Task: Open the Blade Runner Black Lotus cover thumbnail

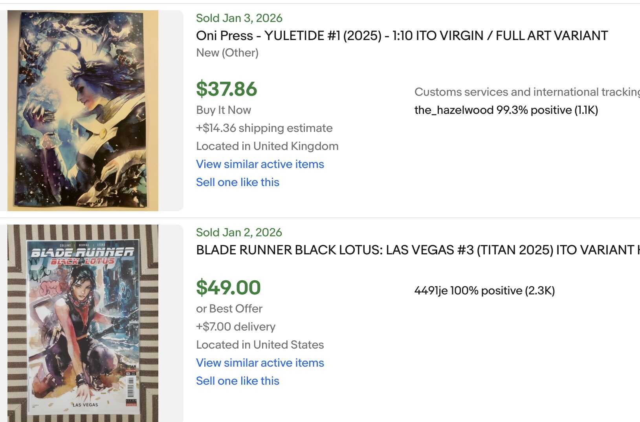Action: [x=83, y=323]
